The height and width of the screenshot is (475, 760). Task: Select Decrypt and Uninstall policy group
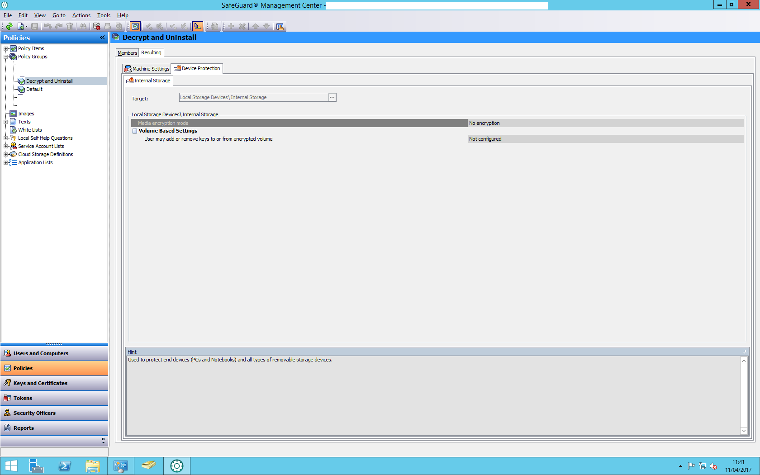pyautogui.click(x=49, y=81)
